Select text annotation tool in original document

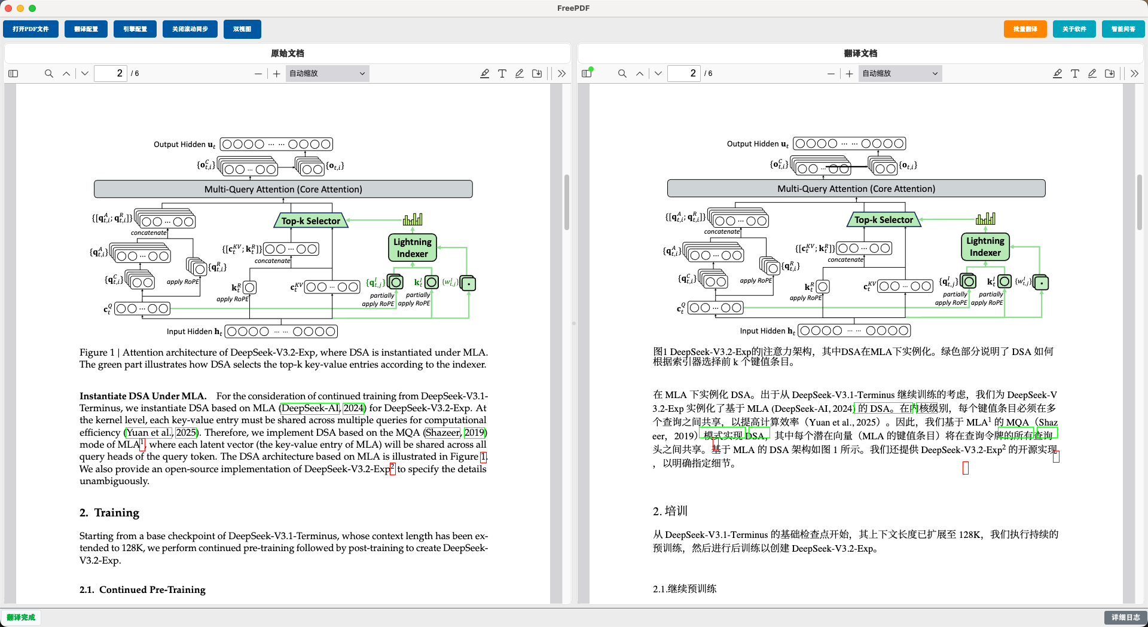pos(502,74)
